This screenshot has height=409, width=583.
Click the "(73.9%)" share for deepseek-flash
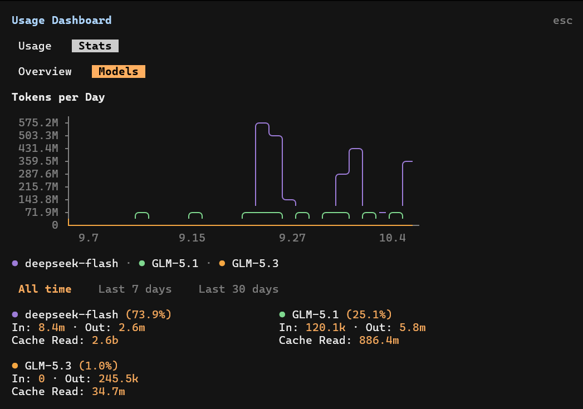click(148, 314)
